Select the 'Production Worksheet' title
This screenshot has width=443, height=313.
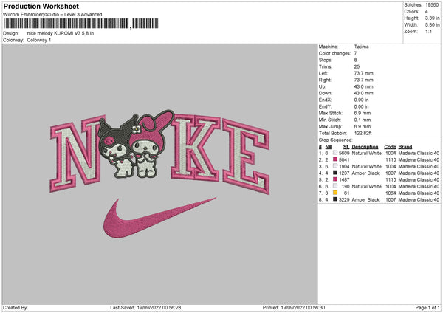[x=41, y=6]
